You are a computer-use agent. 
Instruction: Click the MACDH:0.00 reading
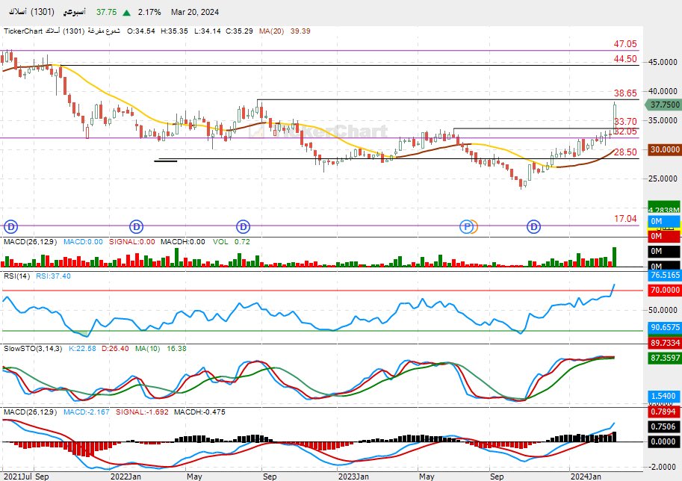pos(183,242)
